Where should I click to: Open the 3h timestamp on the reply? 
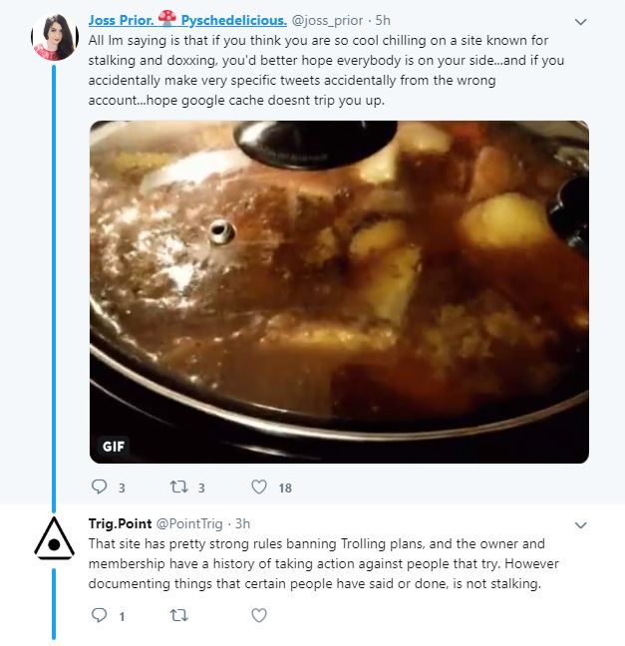point(242,523)
